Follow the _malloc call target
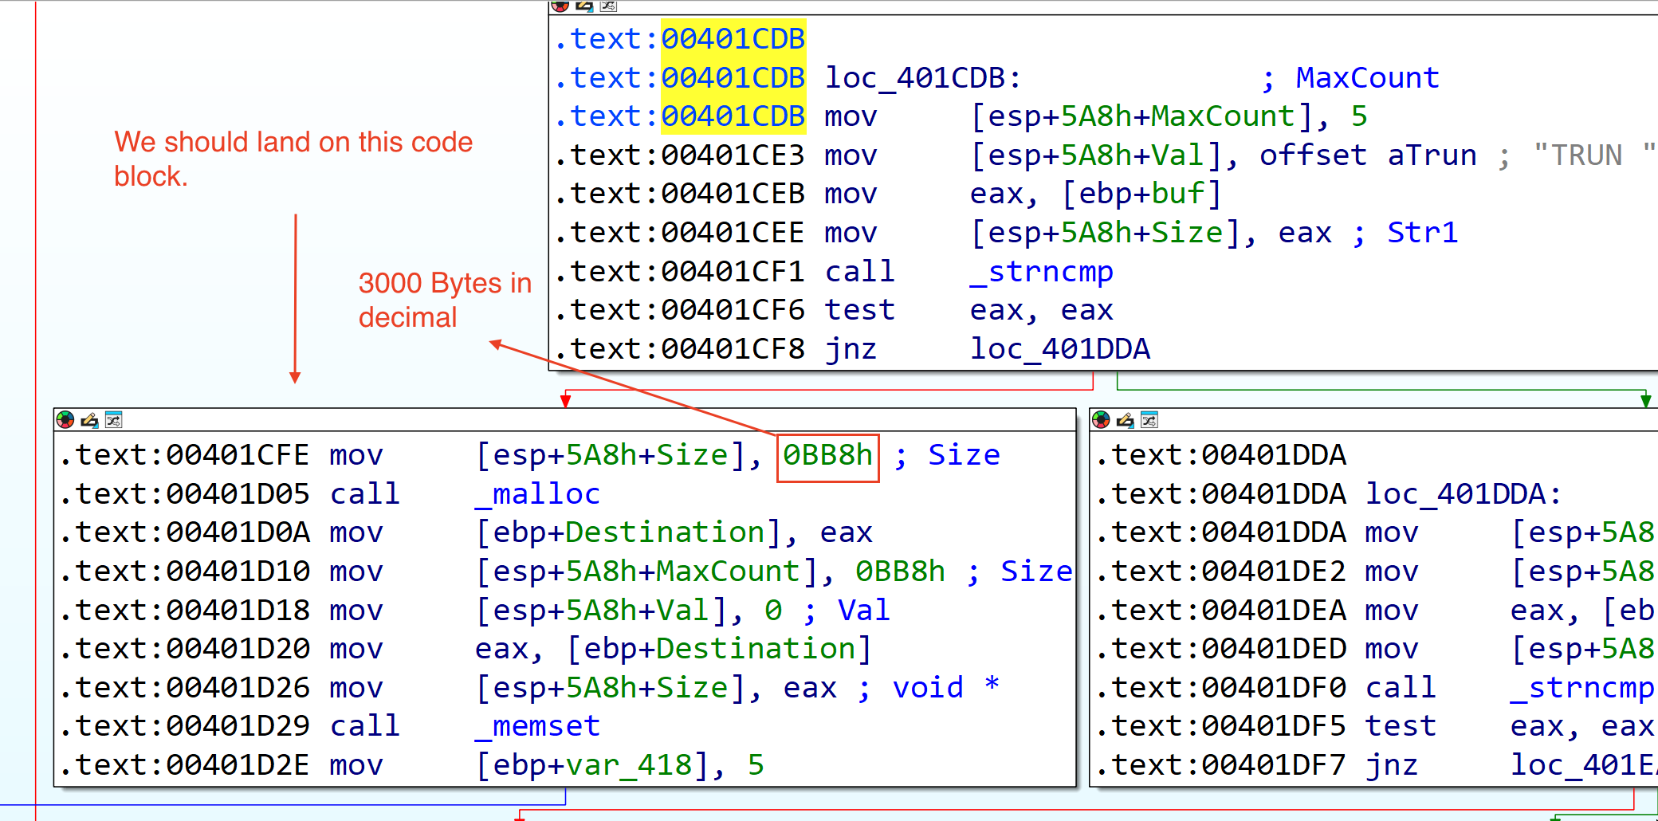Image resolution: width=1658 pixels, height=821 pixels. [537, 494]
